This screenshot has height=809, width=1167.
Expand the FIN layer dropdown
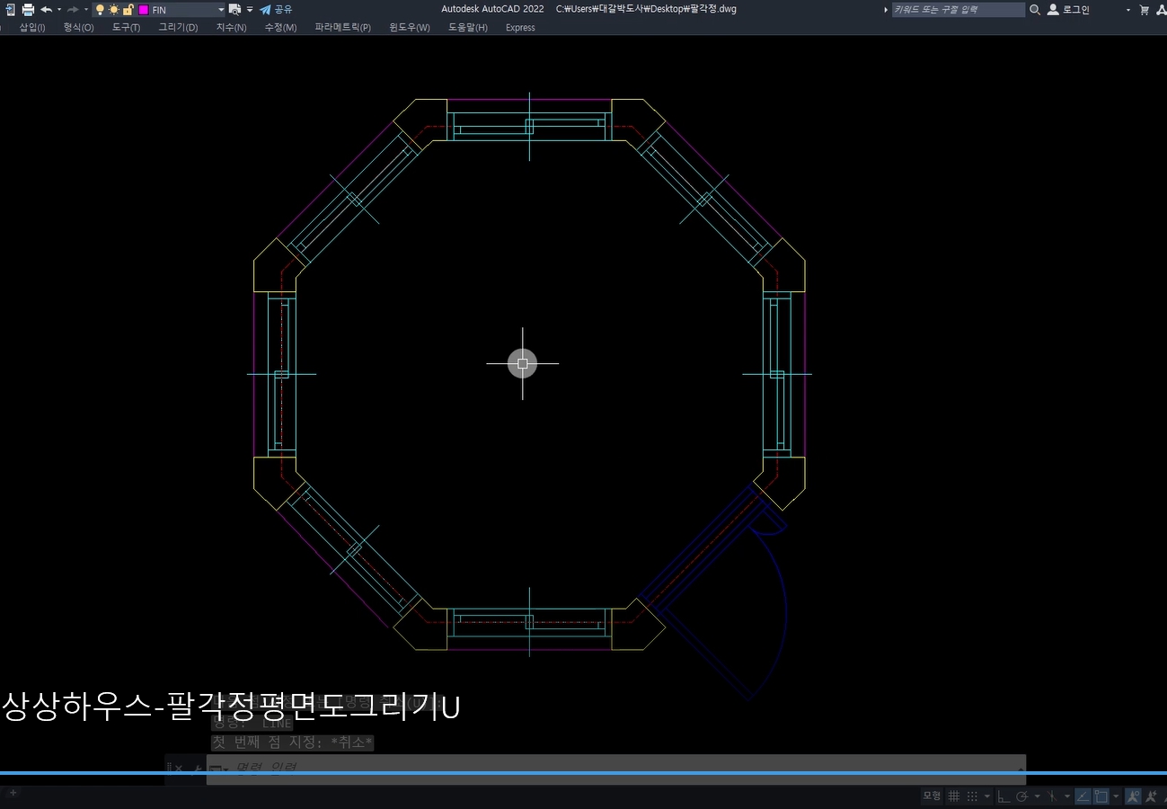point(221,10)
